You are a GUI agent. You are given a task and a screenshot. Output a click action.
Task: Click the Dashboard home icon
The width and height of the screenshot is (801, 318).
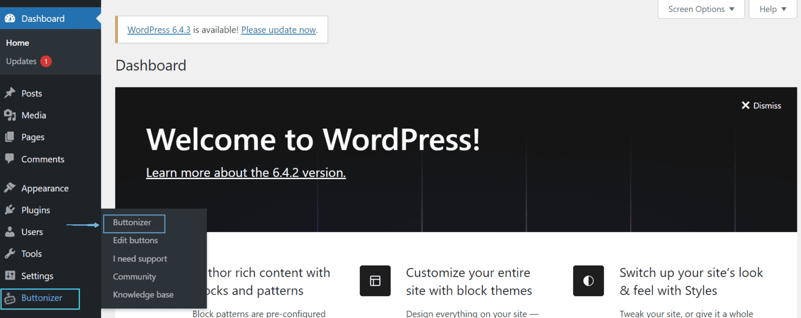click(x=10, y=18)
